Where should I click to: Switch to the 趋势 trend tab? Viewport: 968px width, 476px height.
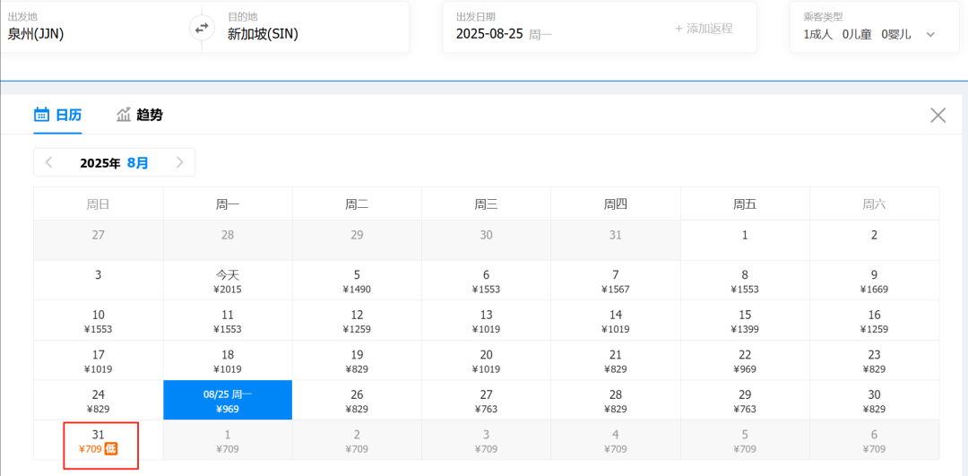click(140, 115)
